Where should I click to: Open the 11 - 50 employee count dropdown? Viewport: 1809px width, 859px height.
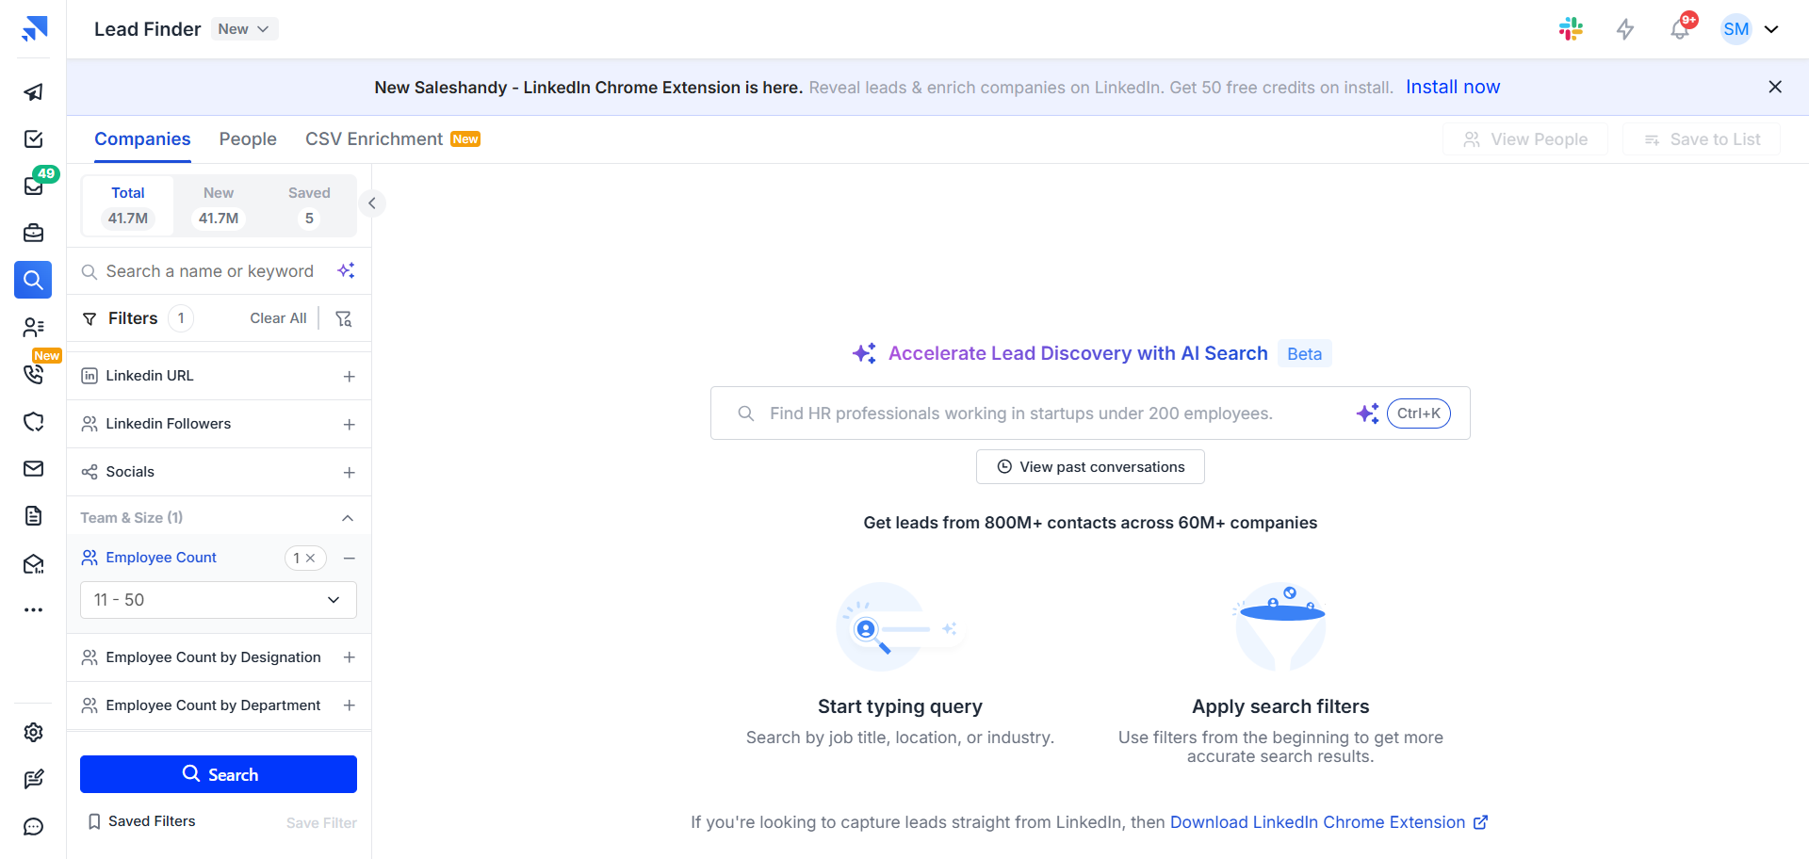pyautogui.click(x=219, y=600)
